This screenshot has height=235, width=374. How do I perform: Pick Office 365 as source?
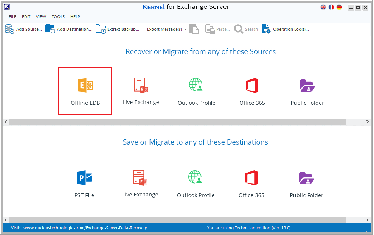point(252,86)
